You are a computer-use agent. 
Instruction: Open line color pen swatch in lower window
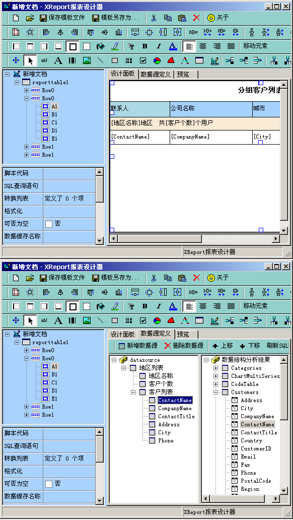115,306
